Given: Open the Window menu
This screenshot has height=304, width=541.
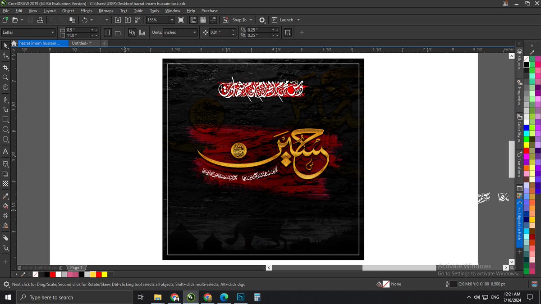Looking at the screenshot, I should pyautogui.click(x=173, y=11).
